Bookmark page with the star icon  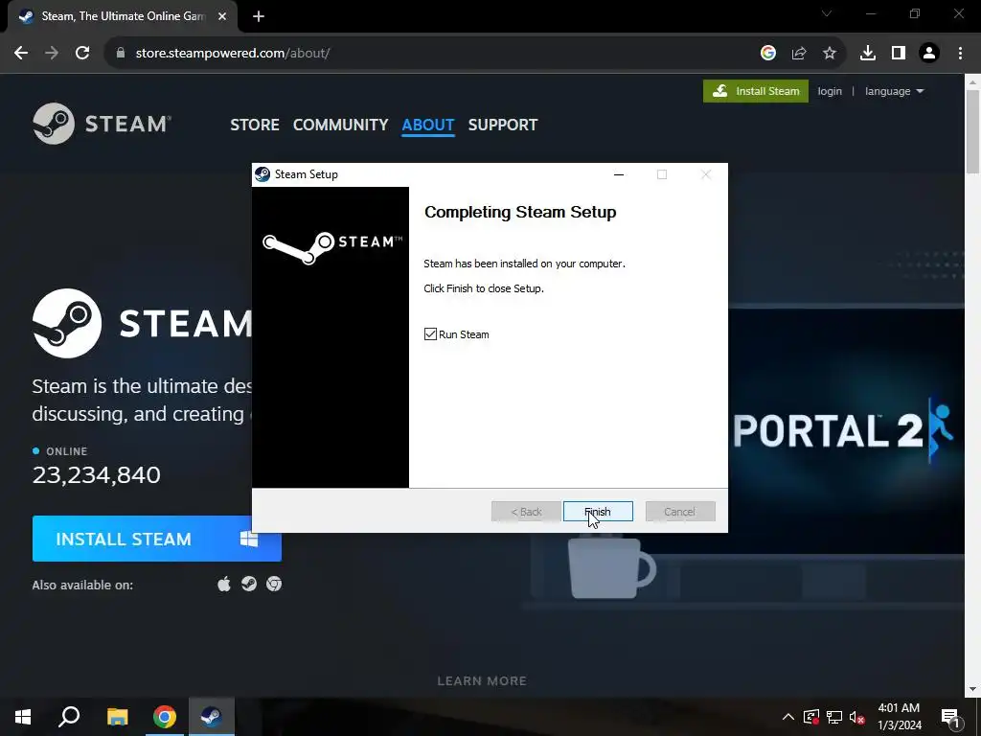coord(830,54)
